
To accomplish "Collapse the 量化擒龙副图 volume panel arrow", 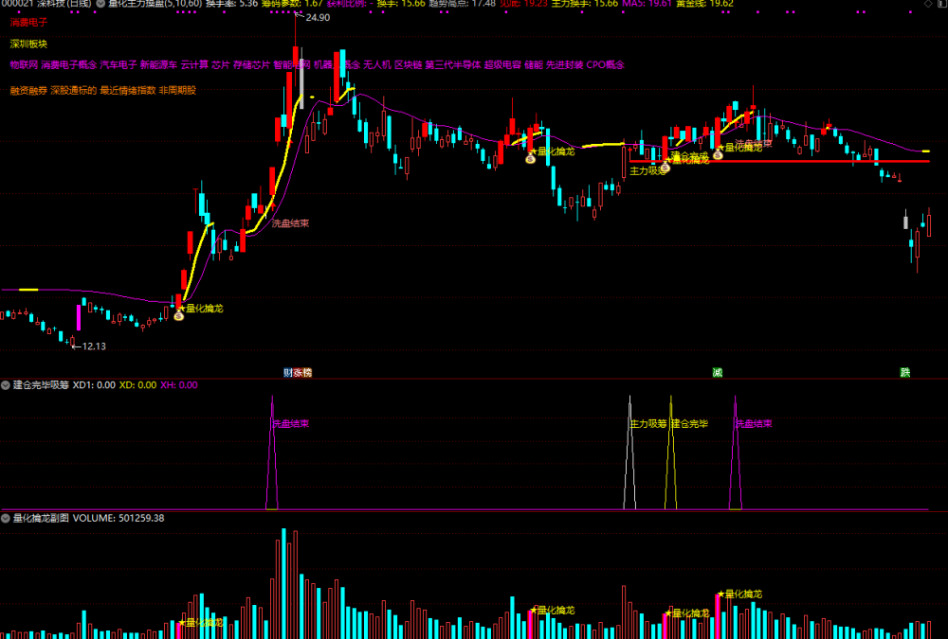I will [6, 518].
